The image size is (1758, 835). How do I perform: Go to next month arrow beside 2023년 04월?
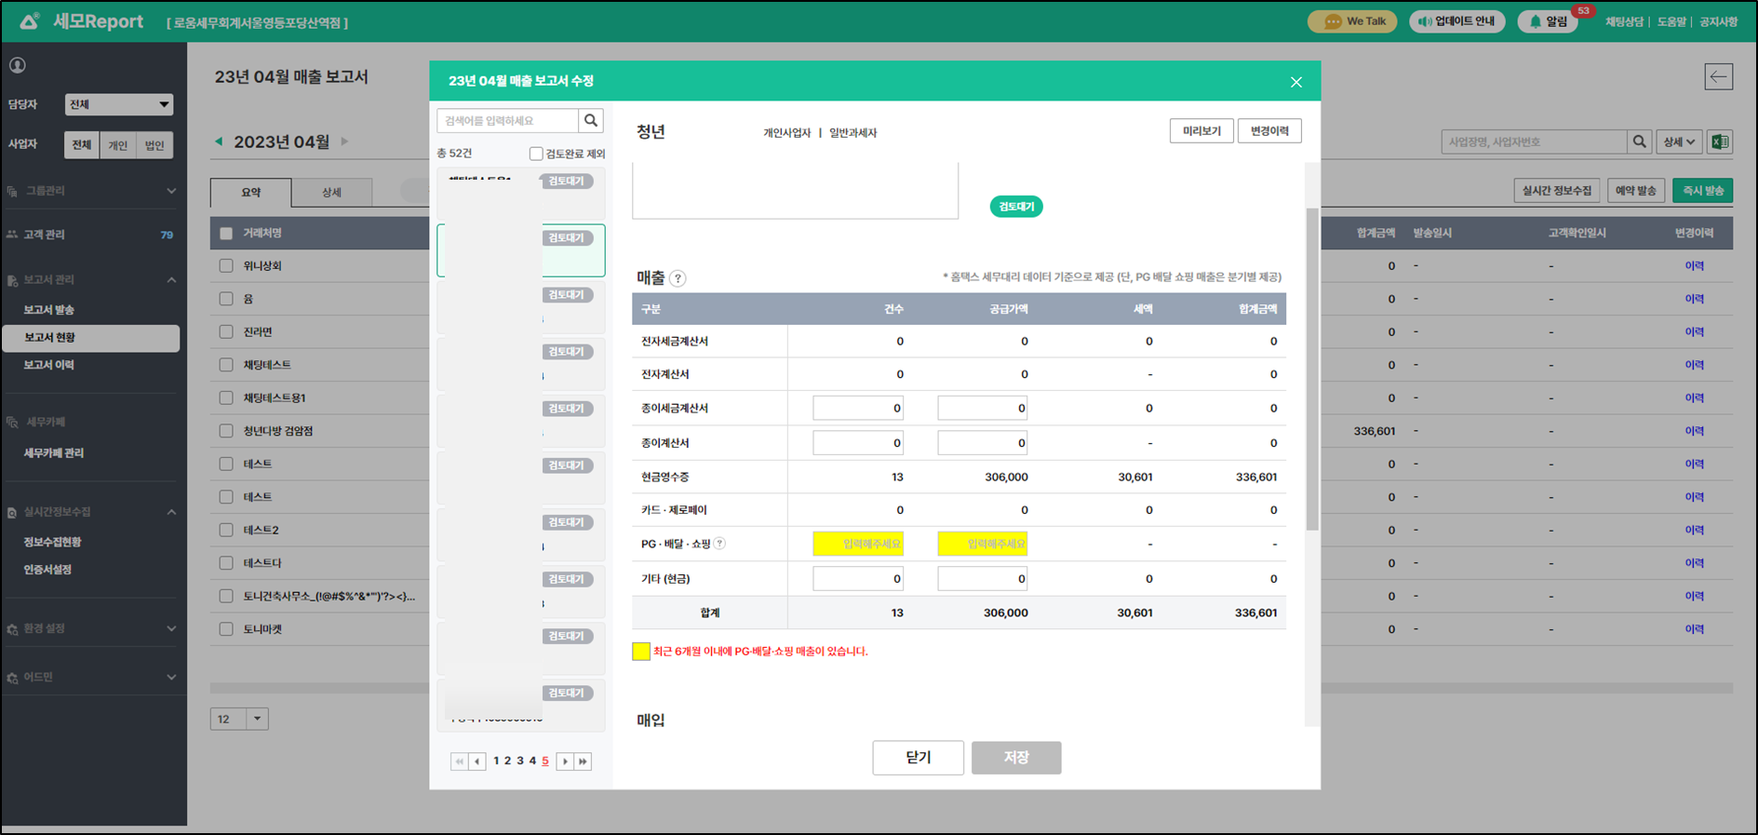click(344, 141)
